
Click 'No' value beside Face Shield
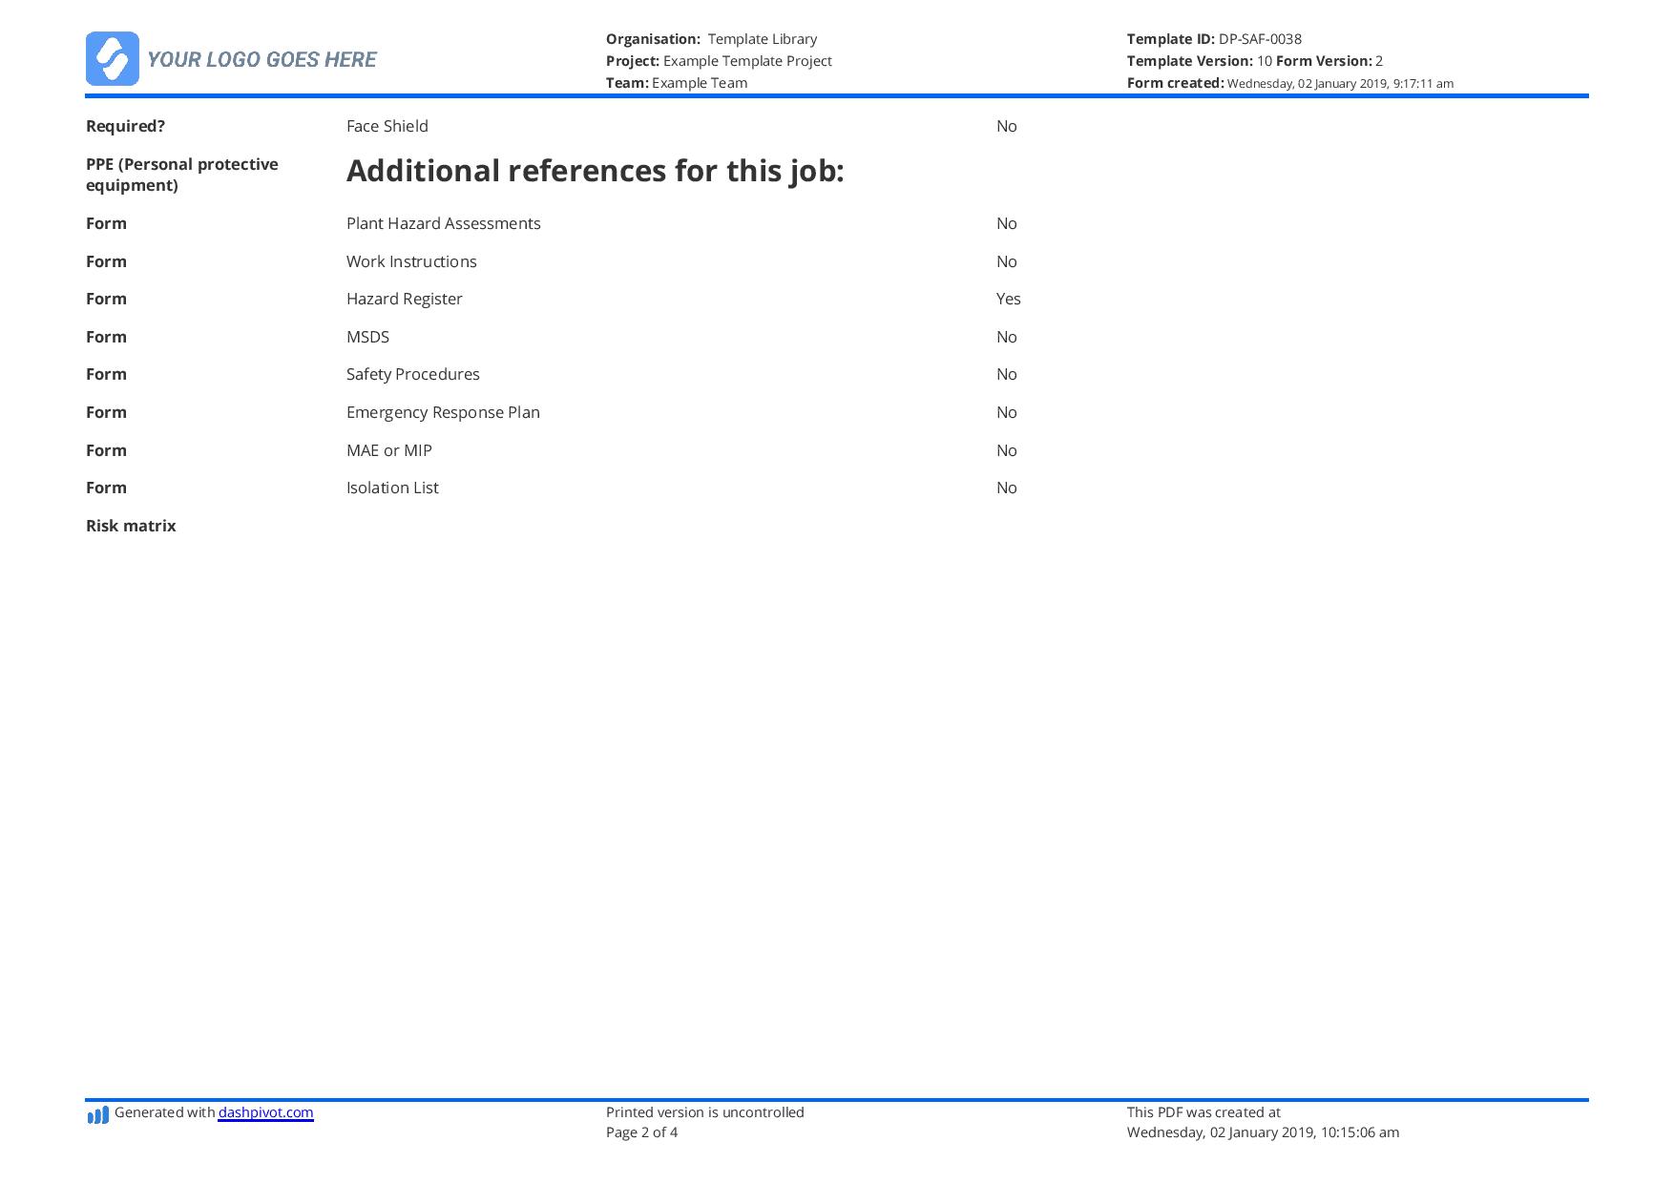click(1007, 126)
